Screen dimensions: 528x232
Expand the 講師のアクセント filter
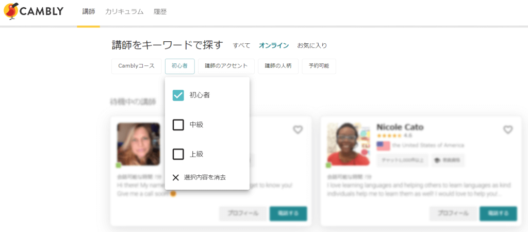[226, 66]
